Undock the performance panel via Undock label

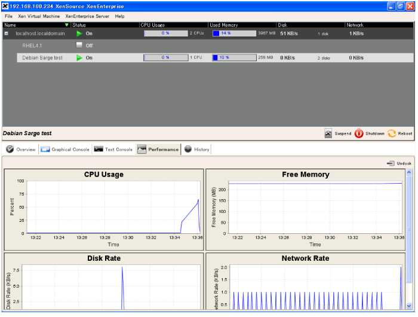point(404,163)
